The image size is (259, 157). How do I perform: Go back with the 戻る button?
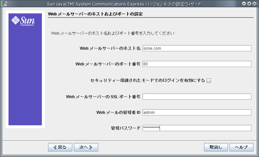click(60, 147)
